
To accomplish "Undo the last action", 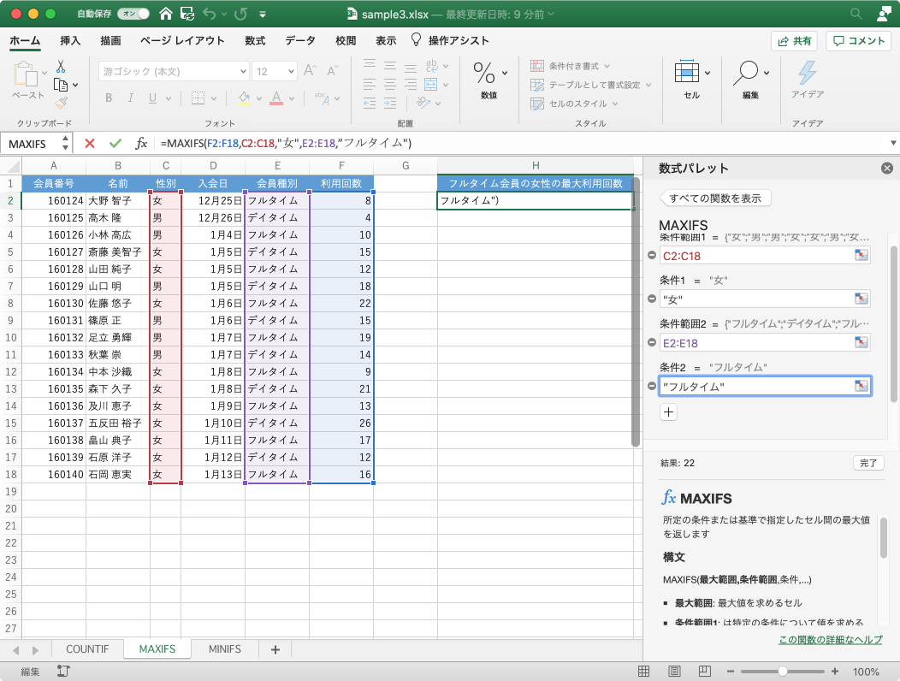I will point(209,14).
